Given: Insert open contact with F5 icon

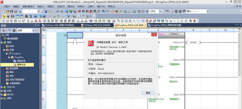Looking at the screenshot, I should coord(3,21).
